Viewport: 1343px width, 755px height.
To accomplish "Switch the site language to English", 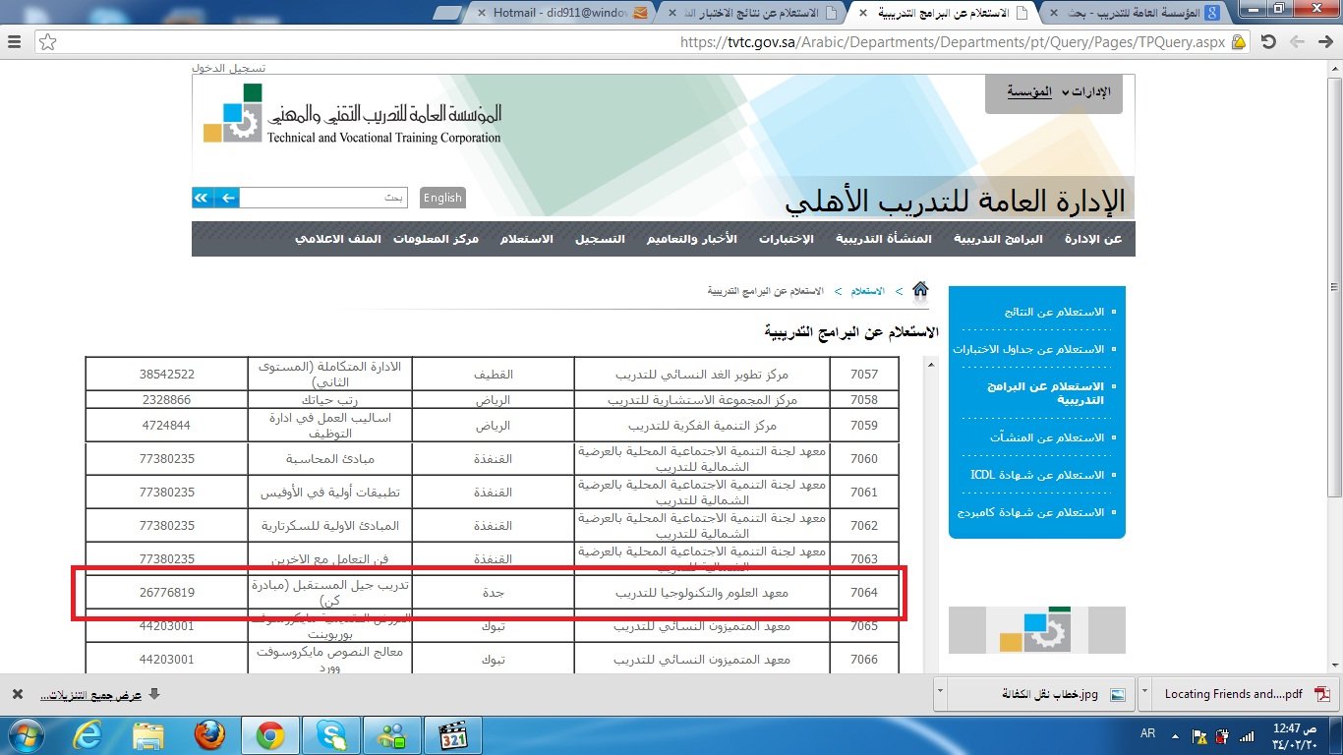I will [442, 198].
